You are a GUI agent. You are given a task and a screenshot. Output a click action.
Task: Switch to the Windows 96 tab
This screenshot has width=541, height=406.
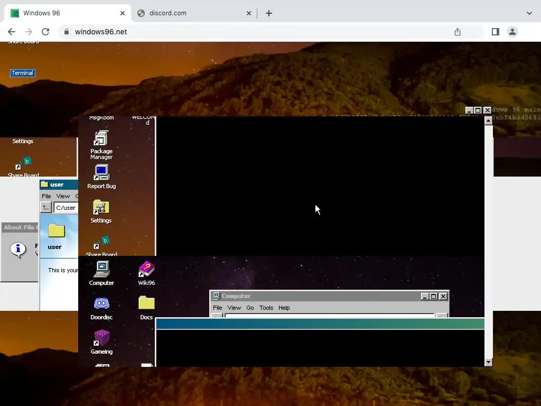tap(67, 13)
